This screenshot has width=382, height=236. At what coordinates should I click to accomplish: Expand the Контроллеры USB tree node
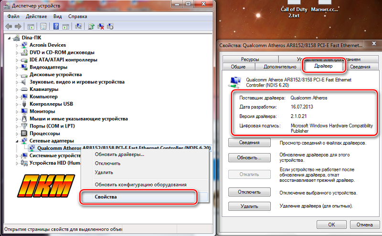[x=18, y=104]
